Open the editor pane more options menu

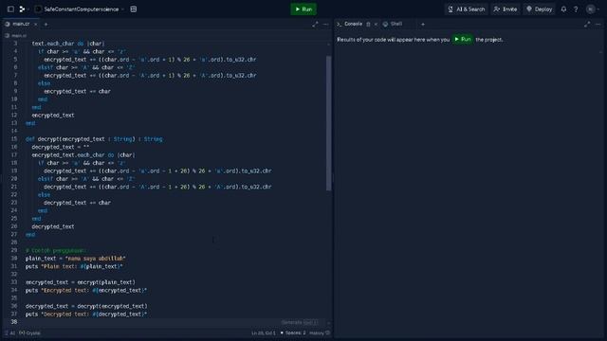325,24
